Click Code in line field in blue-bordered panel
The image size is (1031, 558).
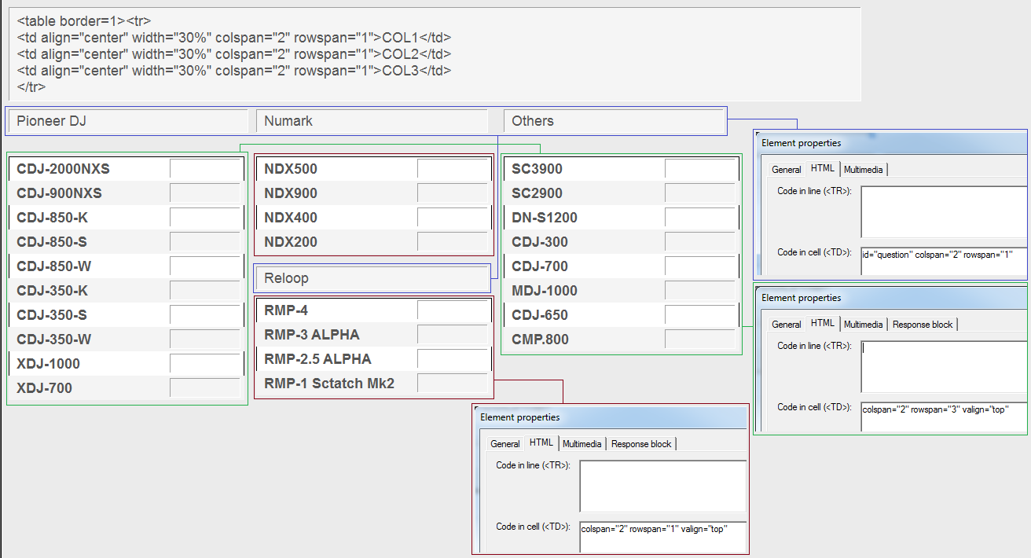pos(944,212)
